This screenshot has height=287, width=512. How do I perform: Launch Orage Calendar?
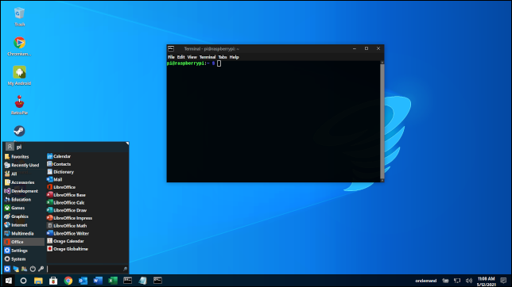click(87, 241)
